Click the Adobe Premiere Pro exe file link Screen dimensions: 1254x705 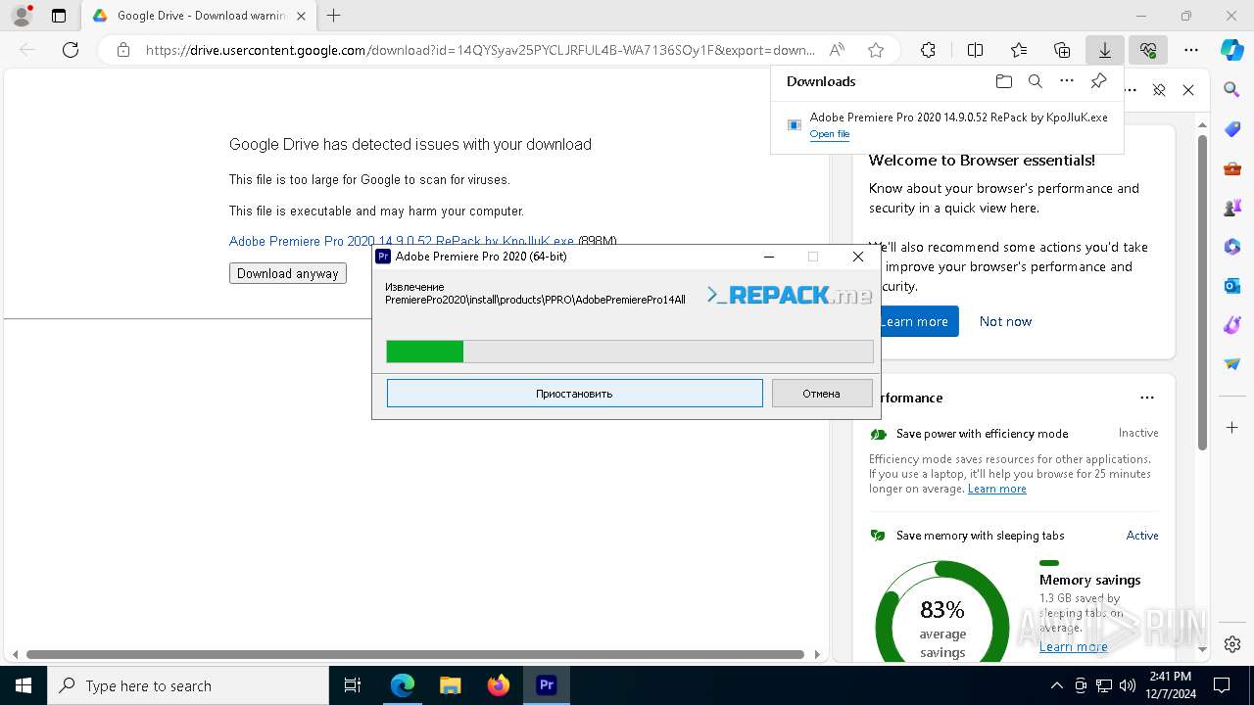click(x=402, y=241)
